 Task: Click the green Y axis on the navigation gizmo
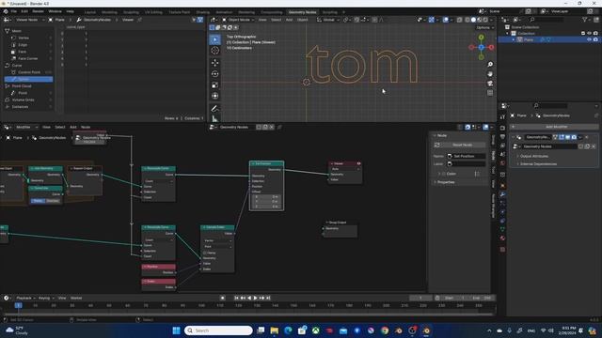coord(481,38)
